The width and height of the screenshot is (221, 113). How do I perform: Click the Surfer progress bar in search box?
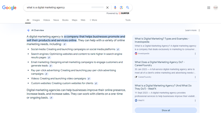97,7
